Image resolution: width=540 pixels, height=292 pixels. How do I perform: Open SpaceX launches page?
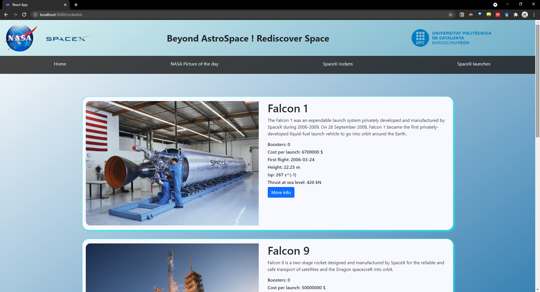pyautogui.click(x=474, y=64)
